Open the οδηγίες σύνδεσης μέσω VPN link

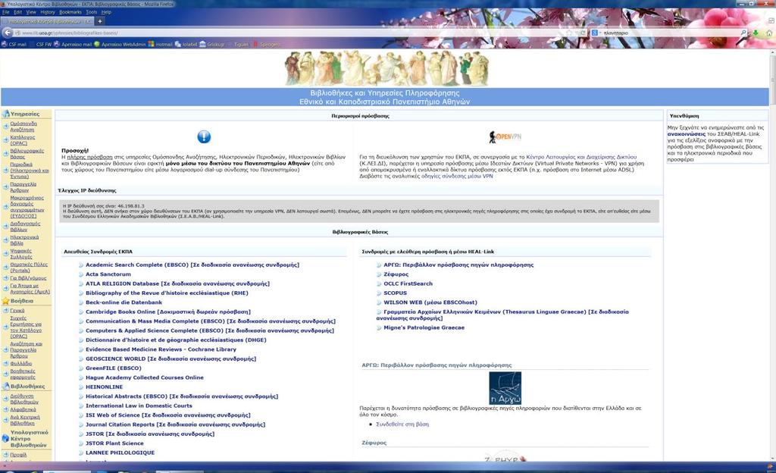[x=457, y=176]
